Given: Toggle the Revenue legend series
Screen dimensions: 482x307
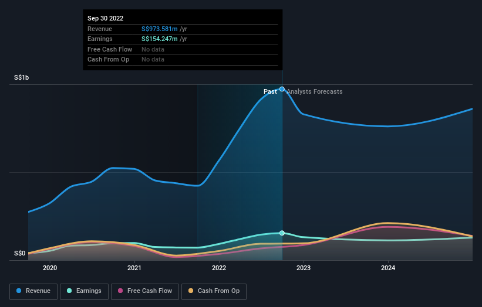Looking at the screenshot, I should click(x=33, y=291).
